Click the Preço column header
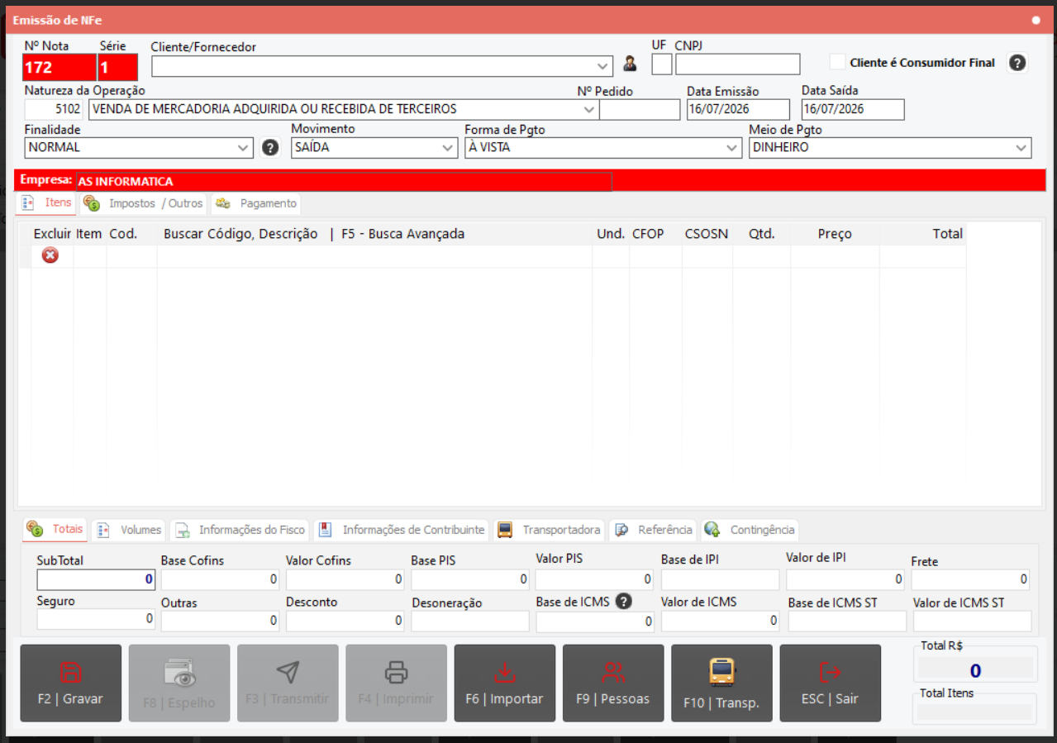 pyautogui.click(x=835, y=234)
